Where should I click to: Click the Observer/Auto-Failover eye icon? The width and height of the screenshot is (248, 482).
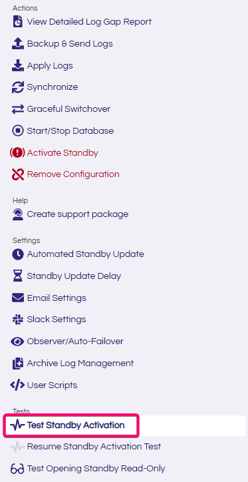[x=17, y=342]
